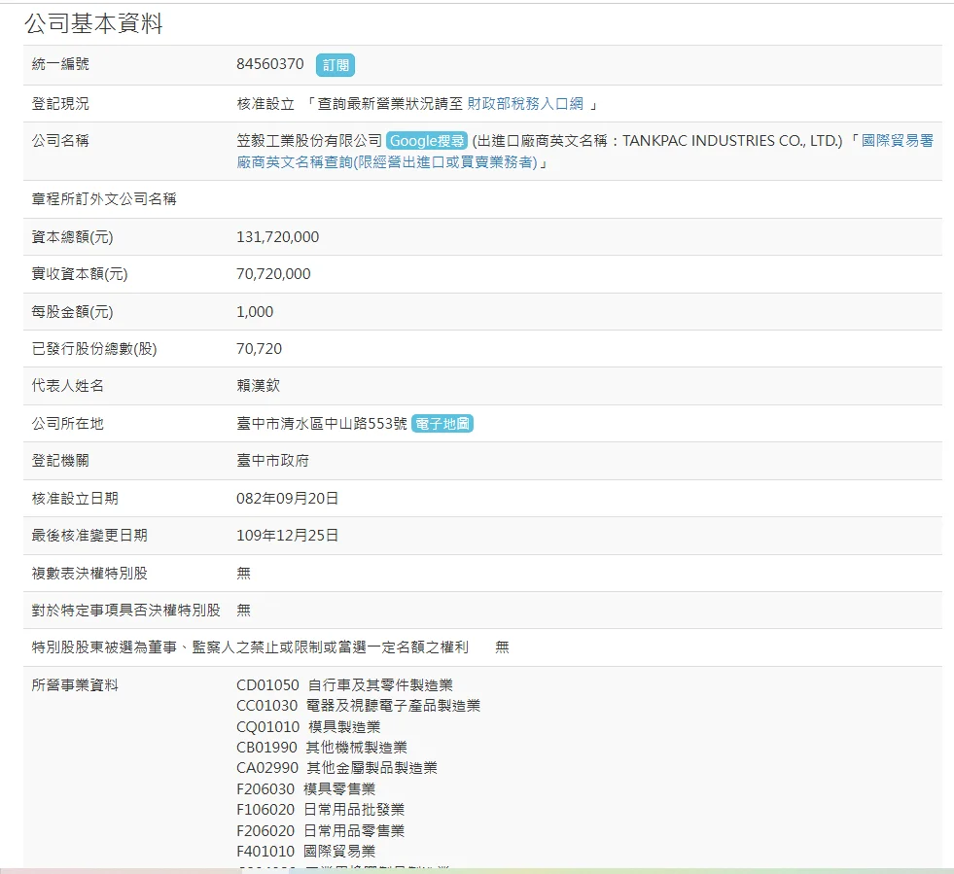Click the Google搜尋 button
954x874 pixels.
[427, 141]
